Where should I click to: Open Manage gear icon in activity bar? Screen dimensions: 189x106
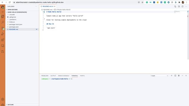tap(3, 105)
